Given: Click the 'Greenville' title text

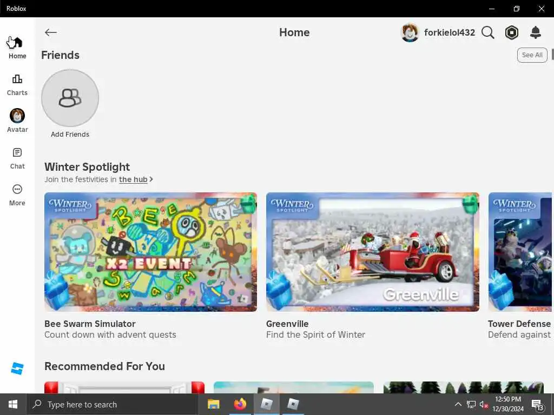Looking at the screenshot, I should coord(287,324).
